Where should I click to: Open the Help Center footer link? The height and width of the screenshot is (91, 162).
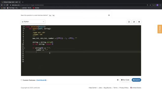93,88
